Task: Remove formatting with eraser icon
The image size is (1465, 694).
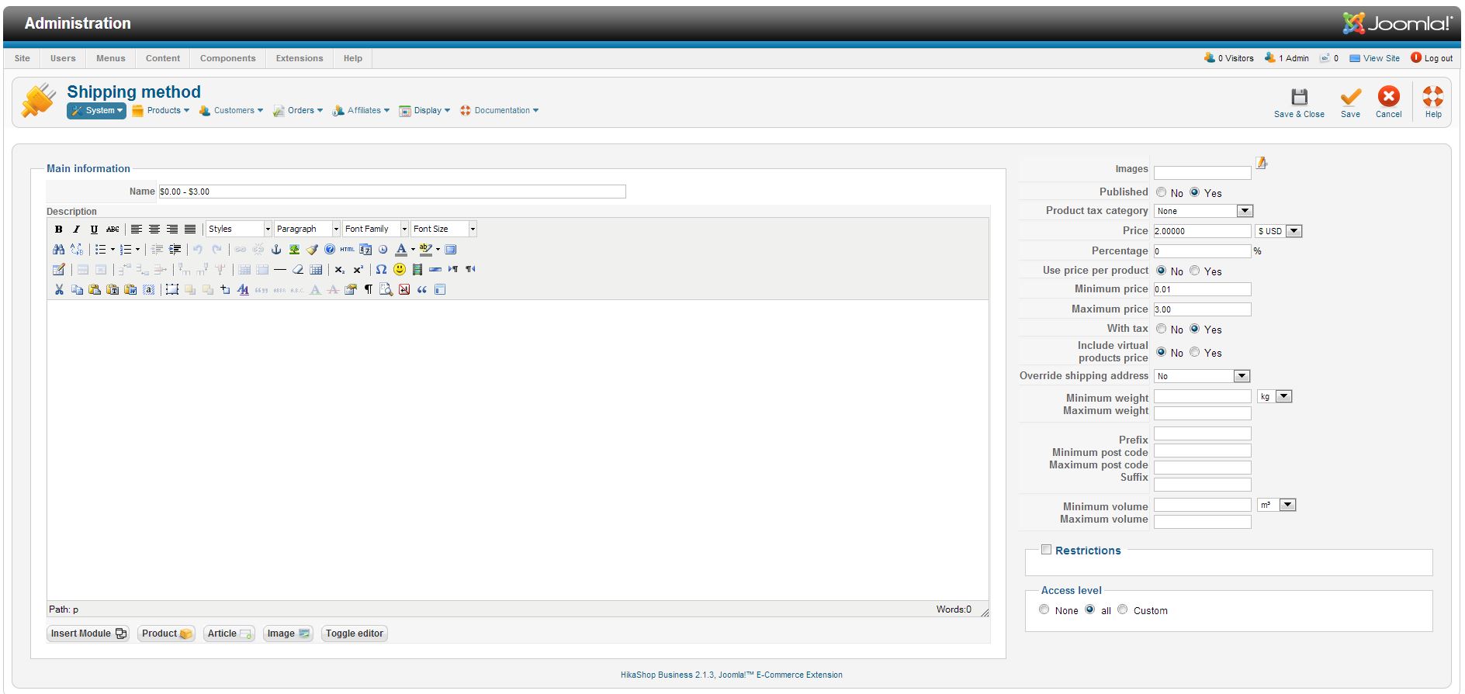Action: click(x=298, y=269)
